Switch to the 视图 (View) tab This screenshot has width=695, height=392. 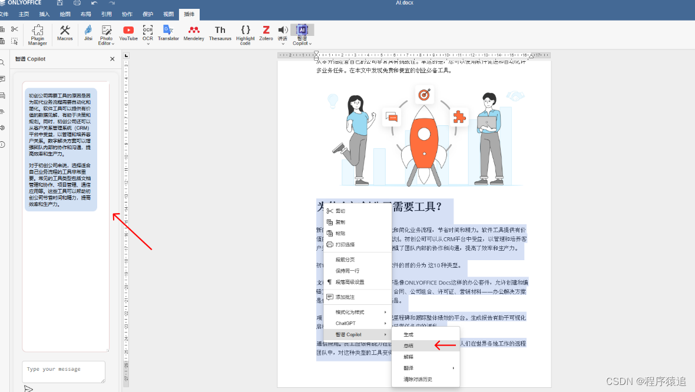tap(168, 14)
